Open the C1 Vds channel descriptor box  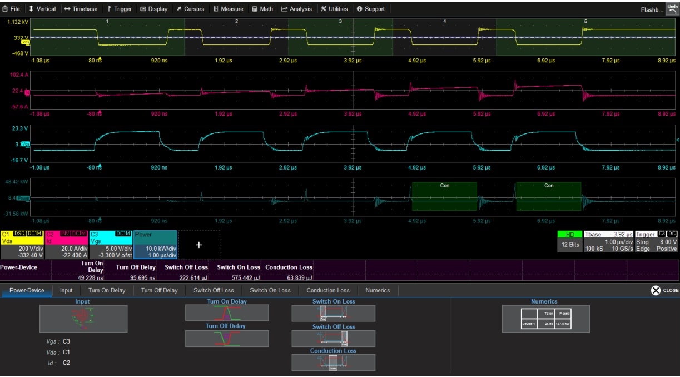(x=22, y=245)
